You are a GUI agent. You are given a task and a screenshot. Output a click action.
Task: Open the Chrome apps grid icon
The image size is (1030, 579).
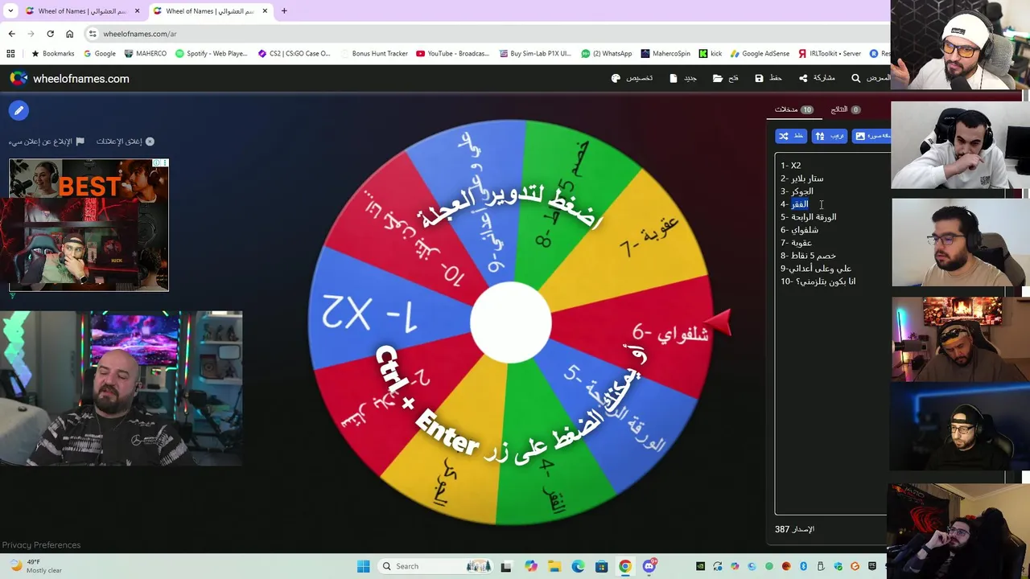click(x=10, y=54)
